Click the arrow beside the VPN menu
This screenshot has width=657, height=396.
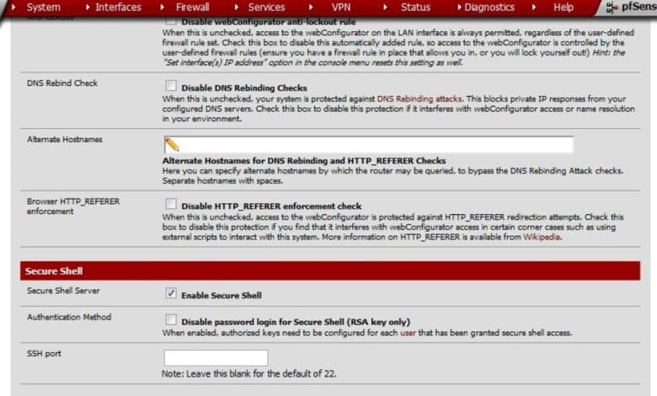click(x=311, y=7)
